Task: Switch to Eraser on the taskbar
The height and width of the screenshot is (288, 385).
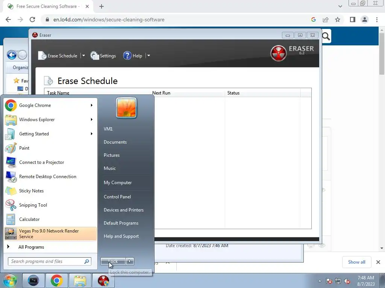Action: click(x=103, y=280)
